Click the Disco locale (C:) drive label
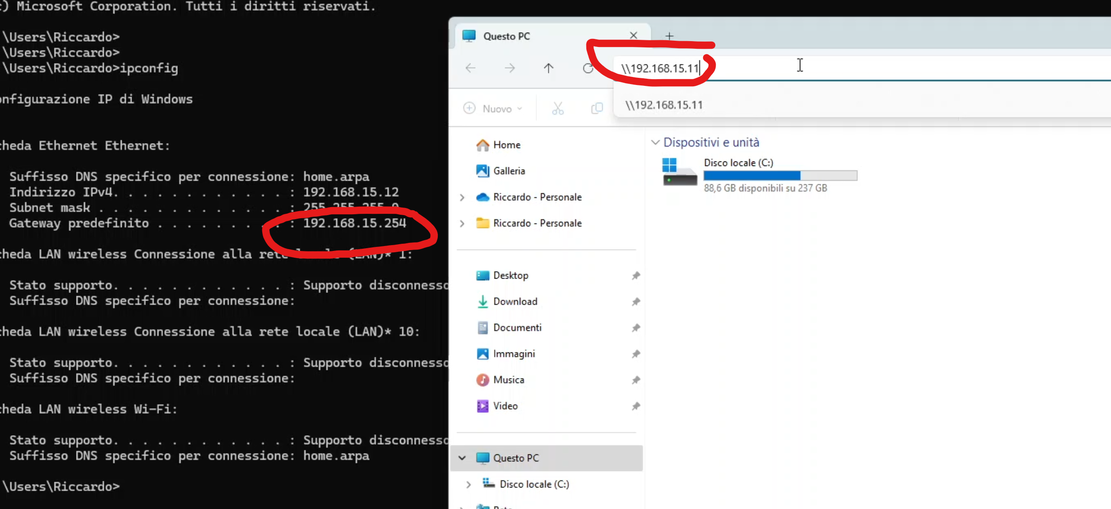This screenshot has height=509, width=1111. pos(739,163)
